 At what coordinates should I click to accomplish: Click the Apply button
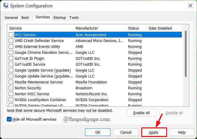tap(153, 132)
